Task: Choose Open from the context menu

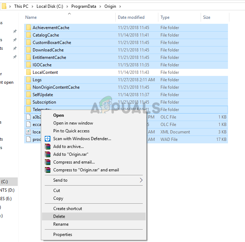Action: 94,115
